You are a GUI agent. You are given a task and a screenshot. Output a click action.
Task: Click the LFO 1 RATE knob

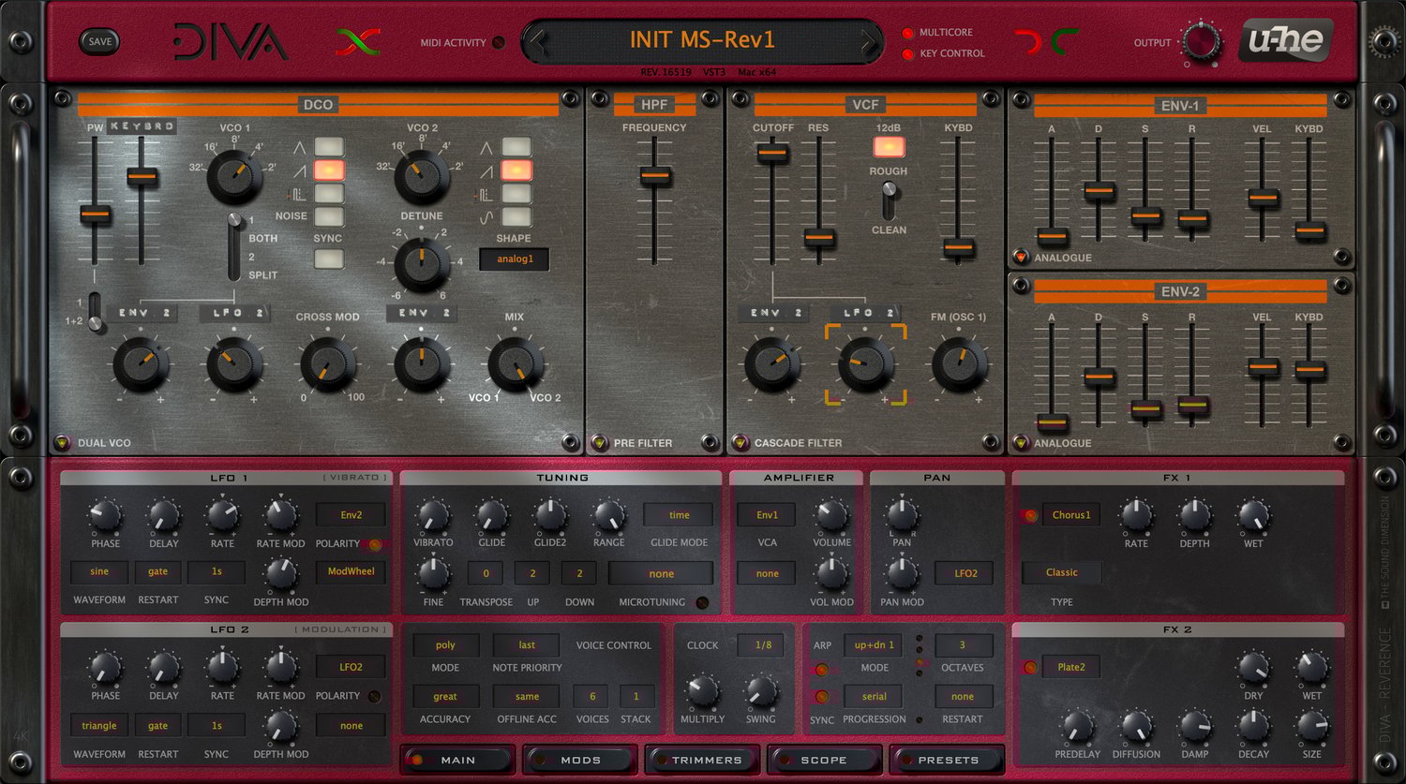pos(222,514)
